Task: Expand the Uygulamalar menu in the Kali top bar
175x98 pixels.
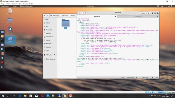Action: [x=5, y=6]
